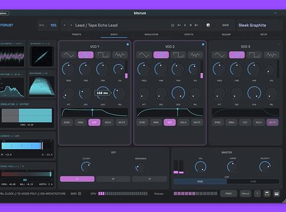Select noise waveform on VCO 2

[195, 55]
